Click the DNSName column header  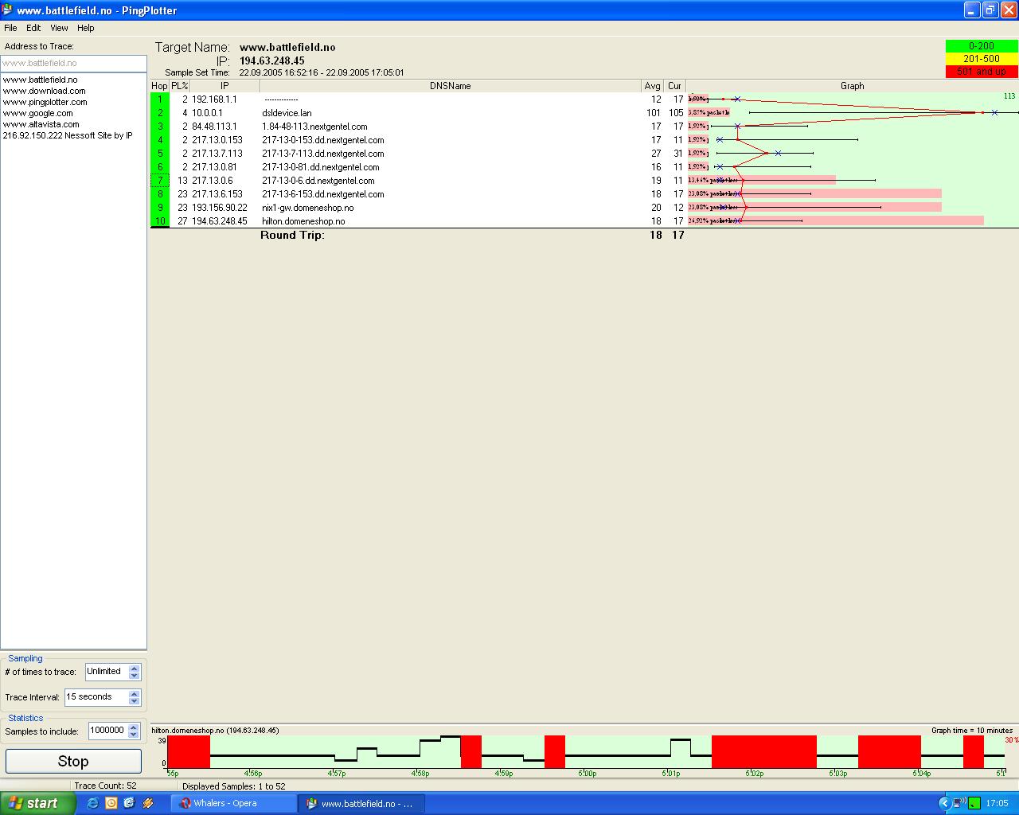click(450, 86)
